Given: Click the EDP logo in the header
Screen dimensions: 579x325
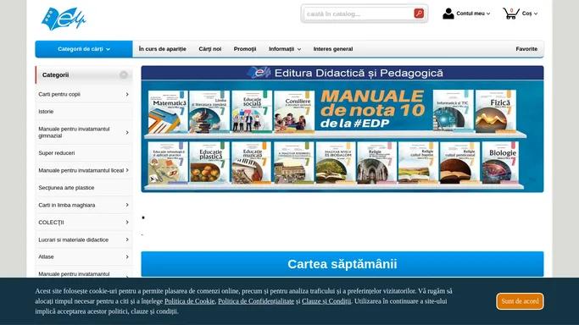Looking at the screenshot, I should click(x=64, y=19).
